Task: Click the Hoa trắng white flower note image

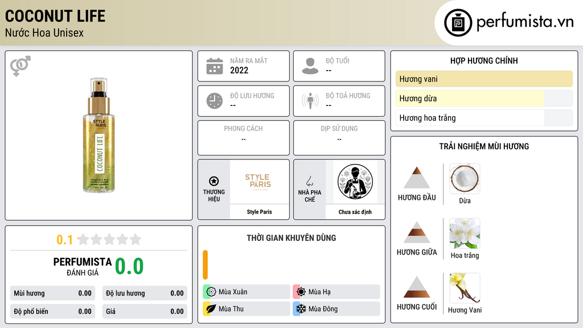Action: pos(465,233)
